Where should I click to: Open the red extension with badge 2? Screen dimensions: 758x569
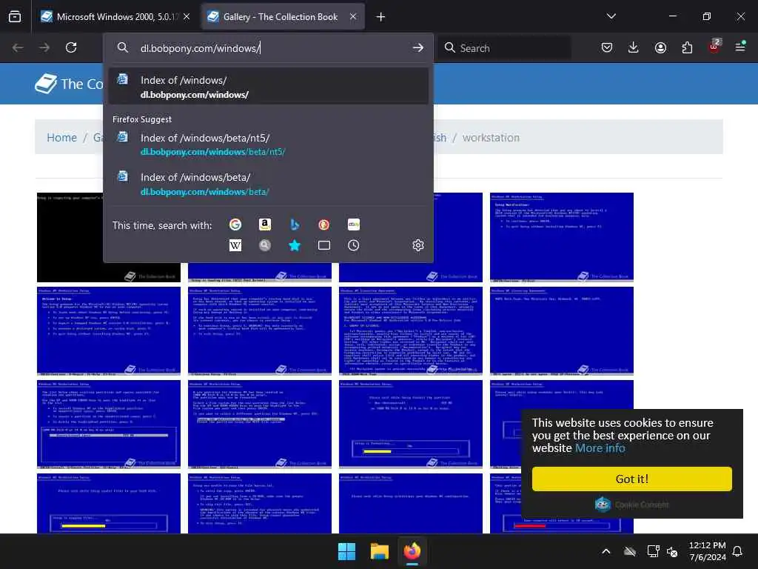(714, 47)
